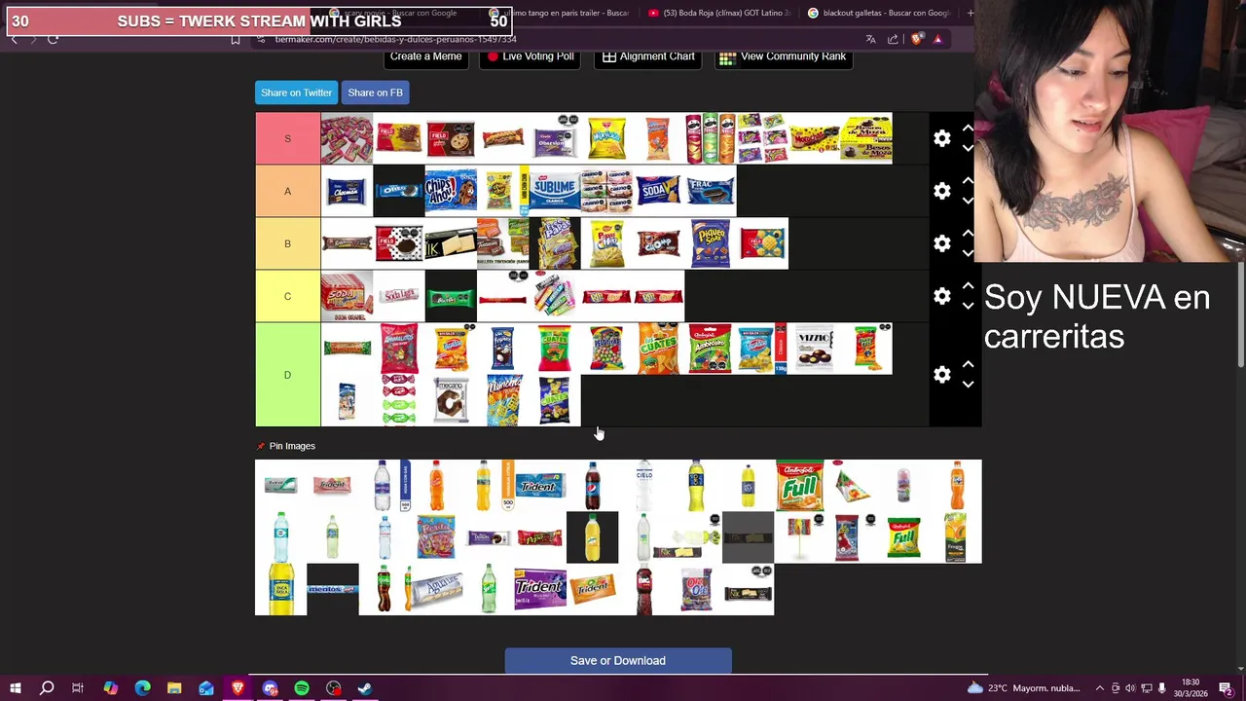Open settings gear for tier C
1246x701 pixels.
tap(941, 296)
